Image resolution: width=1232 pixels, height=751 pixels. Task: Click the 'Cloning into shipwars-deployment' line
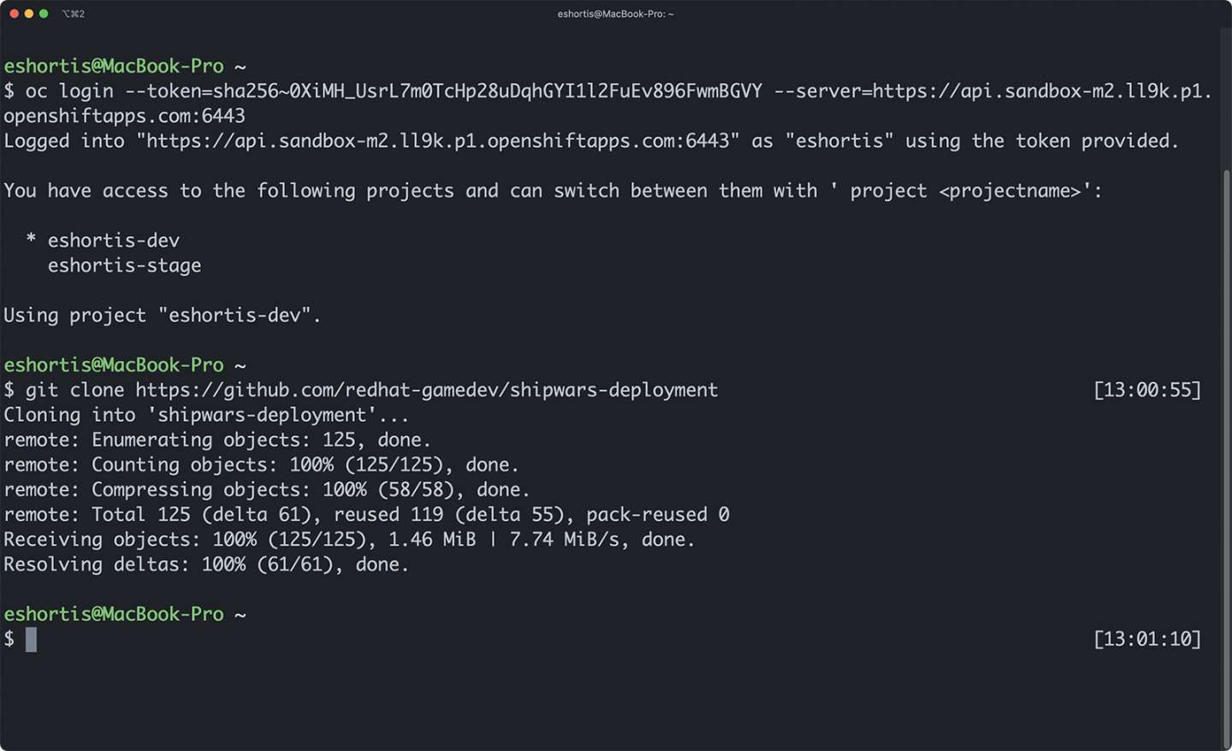(205, 415)
